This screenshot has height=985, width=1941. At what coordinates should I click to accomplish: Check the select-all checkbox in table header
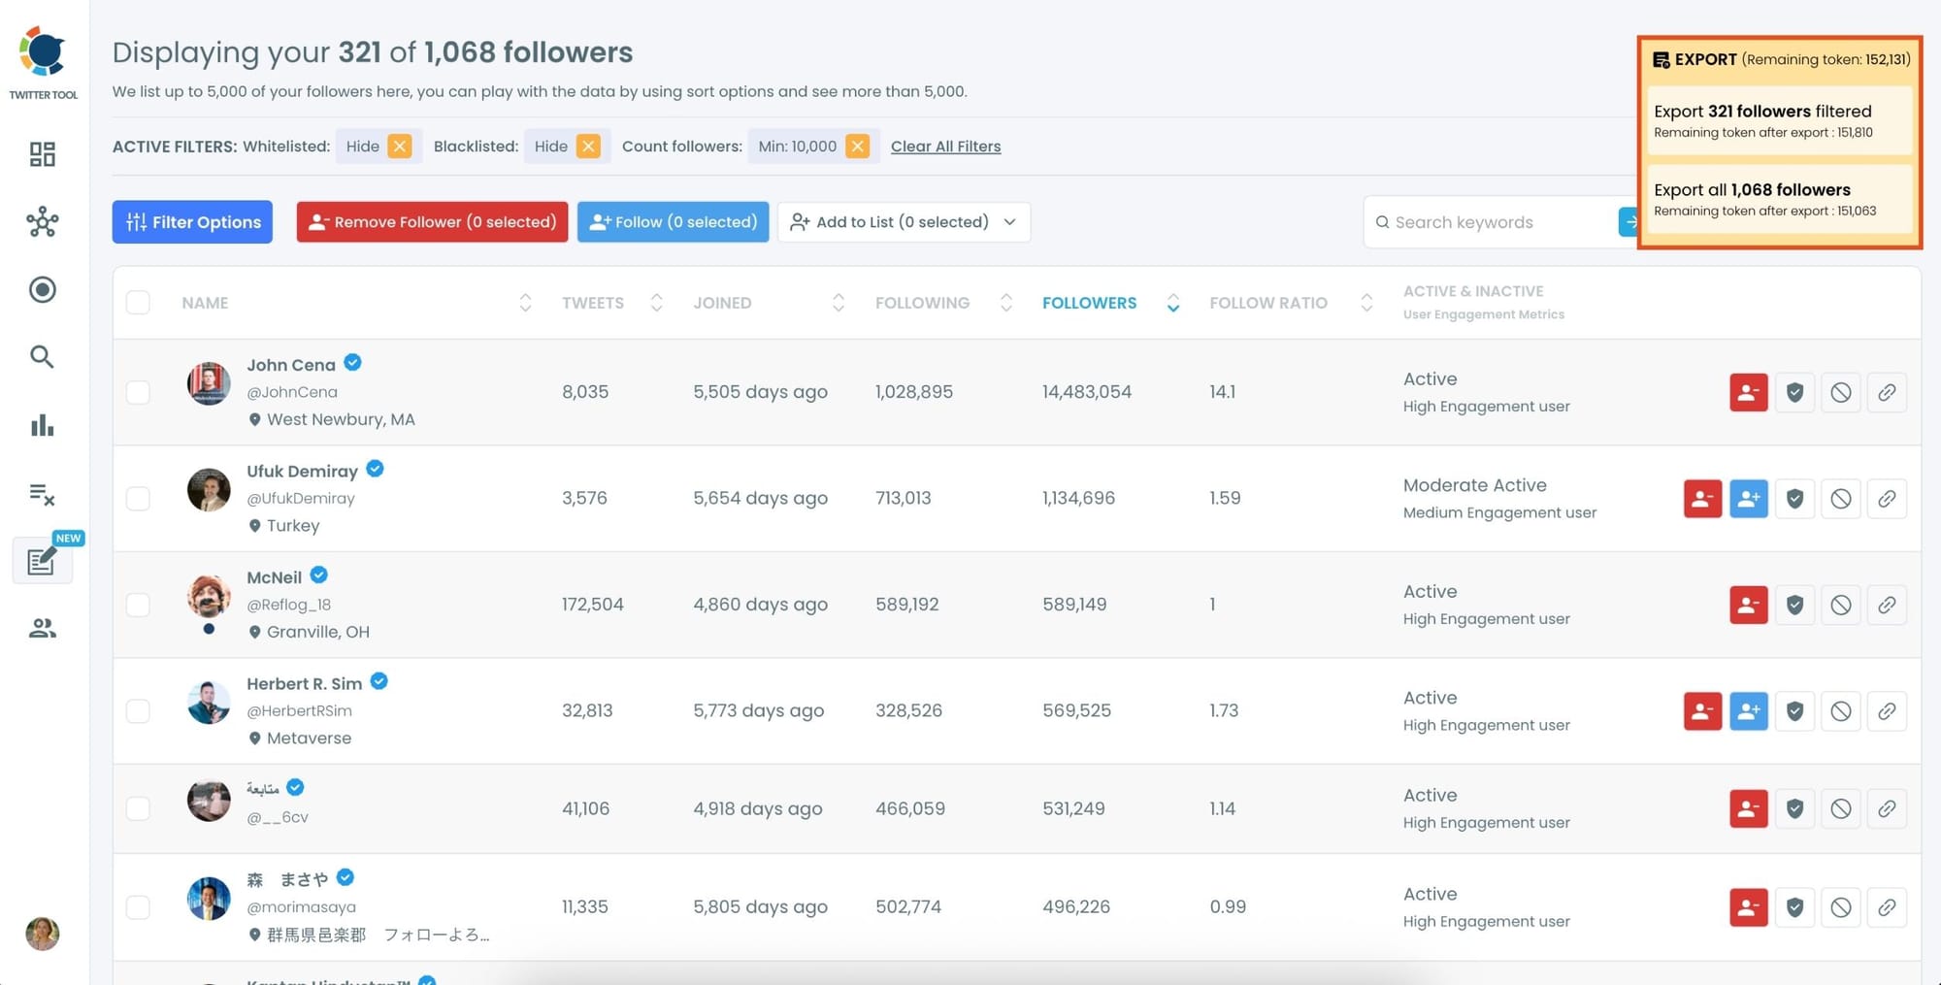pos(138,302)
